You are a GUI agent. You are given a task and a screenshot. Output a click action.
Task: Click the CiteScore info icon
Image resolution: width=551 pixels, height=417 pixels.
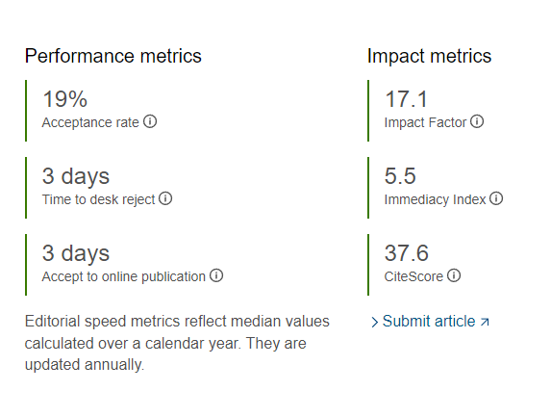coord(454,275)
